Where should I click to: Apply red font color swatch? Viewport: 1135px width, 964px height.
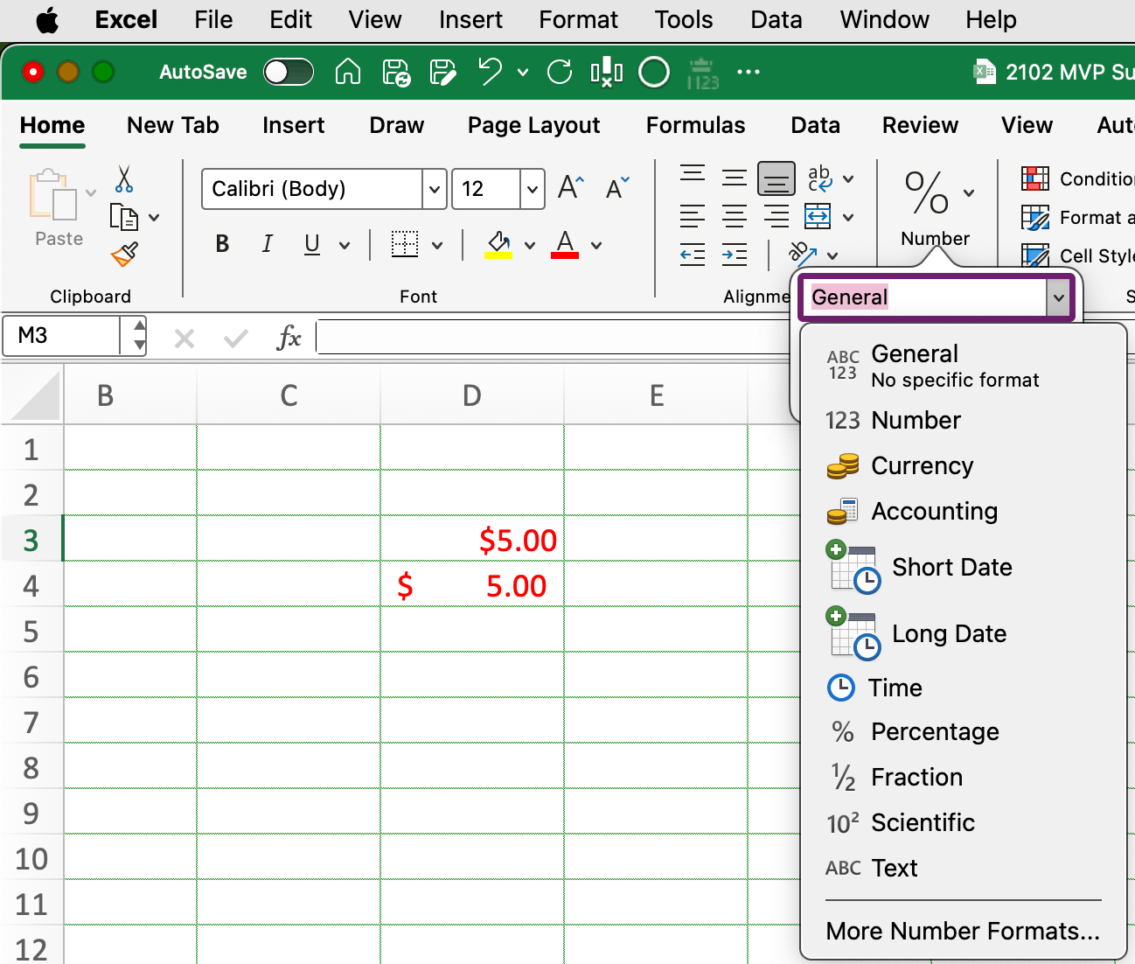565,255
